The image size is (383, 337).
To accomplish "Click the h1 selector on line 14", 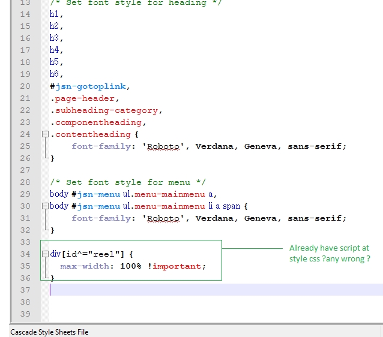I will click(x=55, y=14).
